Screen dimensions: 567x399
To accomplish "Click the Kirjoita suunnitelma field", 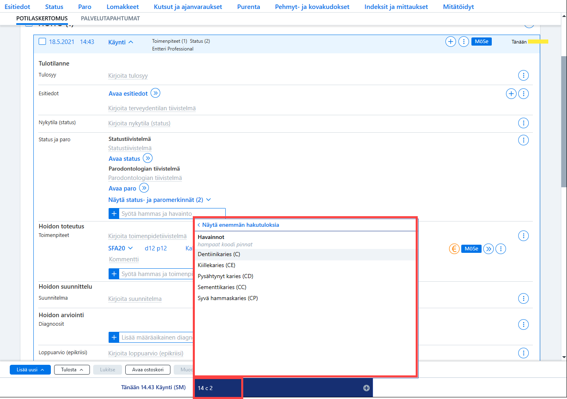I will point(135,299).
